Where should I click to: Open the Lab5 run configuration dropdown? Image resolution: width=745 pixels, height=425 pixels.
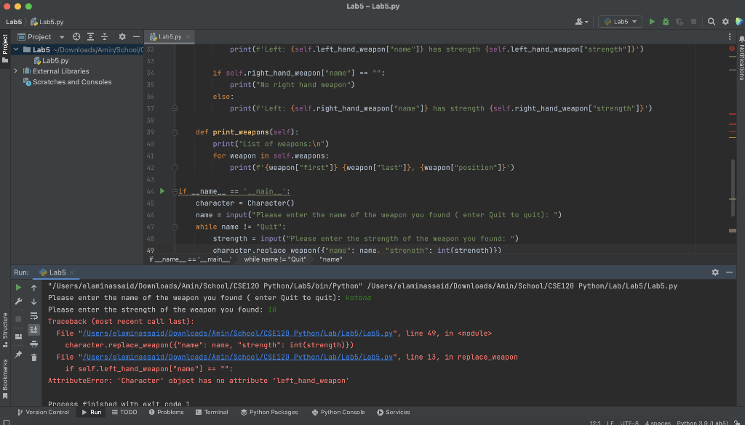621,22
